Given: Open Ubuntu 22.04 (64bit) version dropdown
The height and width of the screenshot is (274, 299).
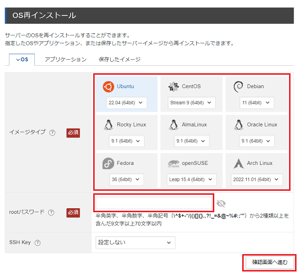Looking at the screenshot, I should click(x=127, y=103).
